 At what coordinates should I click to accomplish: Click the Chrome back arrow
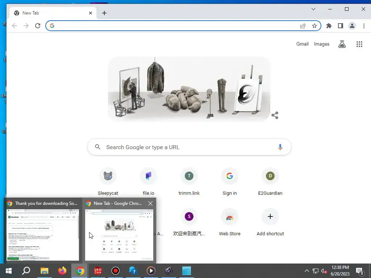pos(14,26)
